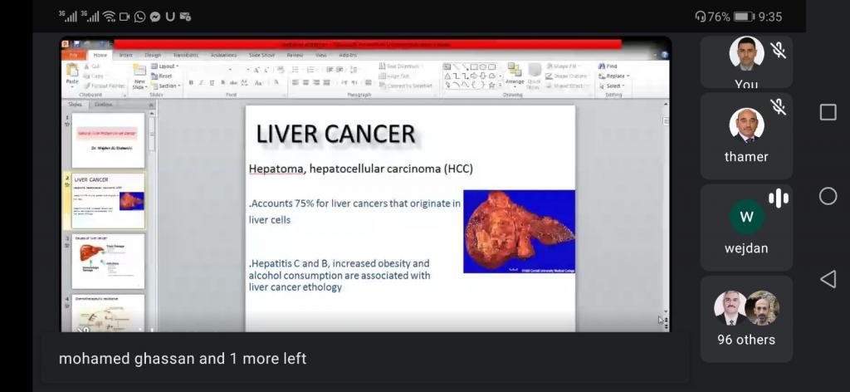850x392 pixels.
Task: Switch to the Design ribbon tab
Action: coord(153,55)
